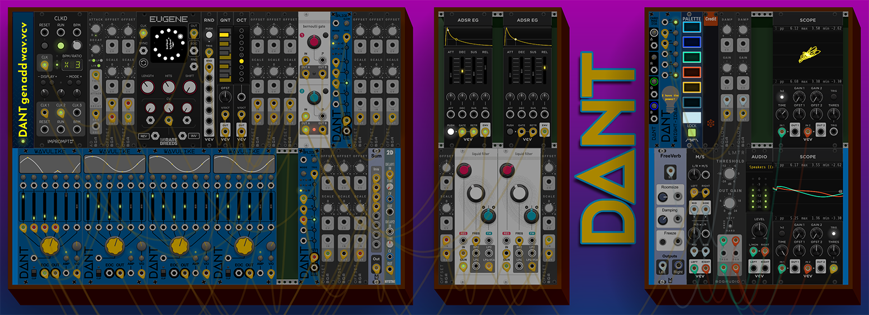Click the ATTACK knob on AD module
The width and height of the screenshot is (869, 315).
(96, 29)
